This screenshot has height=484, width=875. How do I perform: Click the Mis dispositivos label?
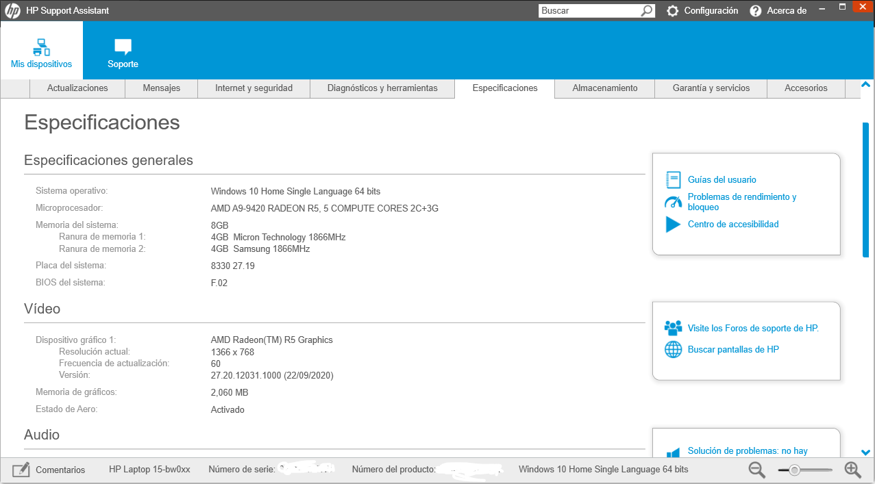pyautogui.click(x=41, y=64)
